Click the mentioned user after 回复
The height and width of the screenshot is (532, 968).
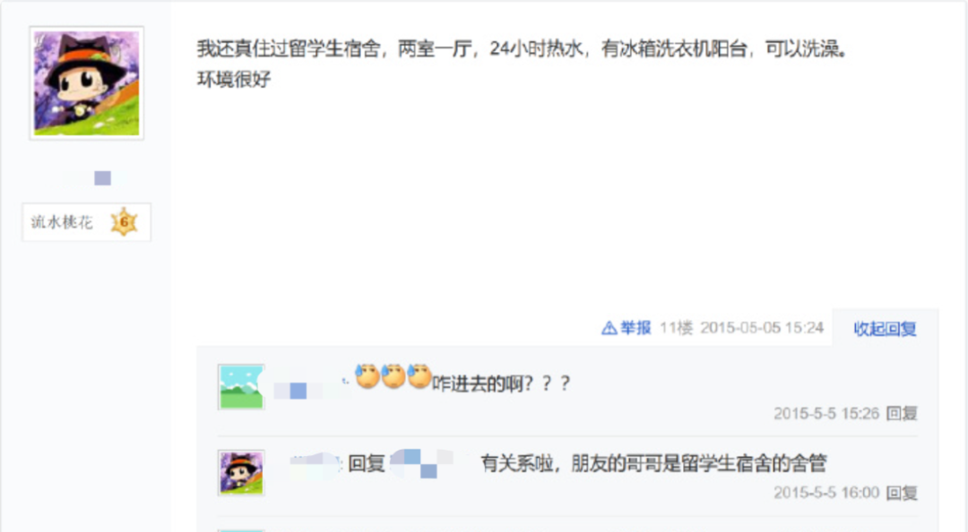[425, 464]
